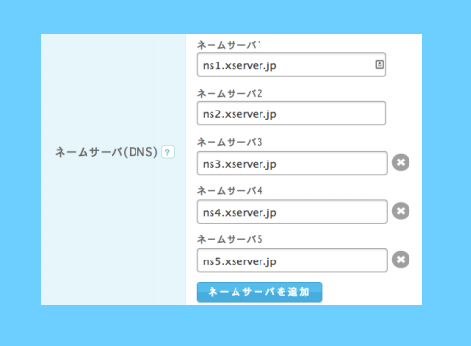Screen dimensions: 471x346
Task: Click the ネームサーバ2 label text
Action: [x=230, y=94]
